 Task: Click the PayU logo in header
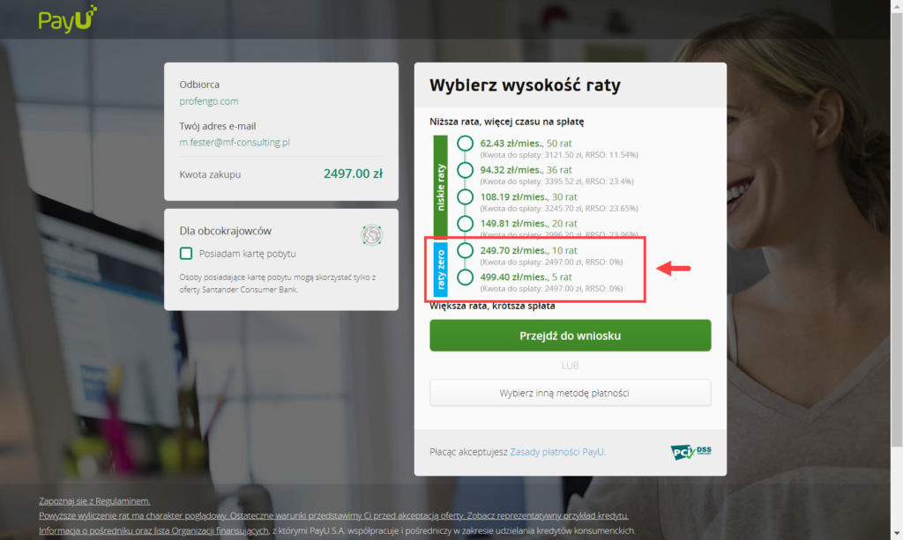[67, 19]
